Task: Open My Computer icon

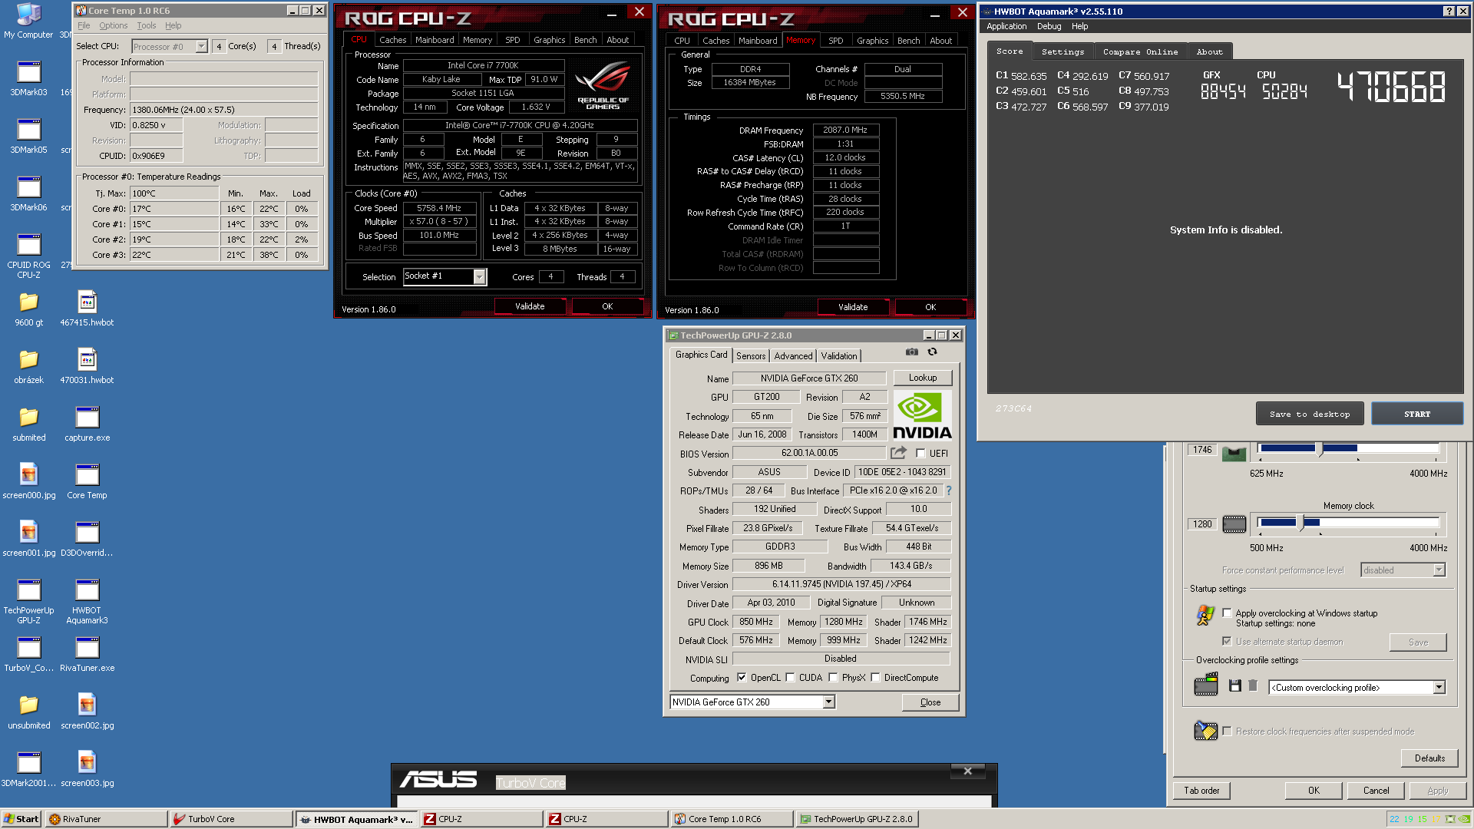Action: (29, 21)
